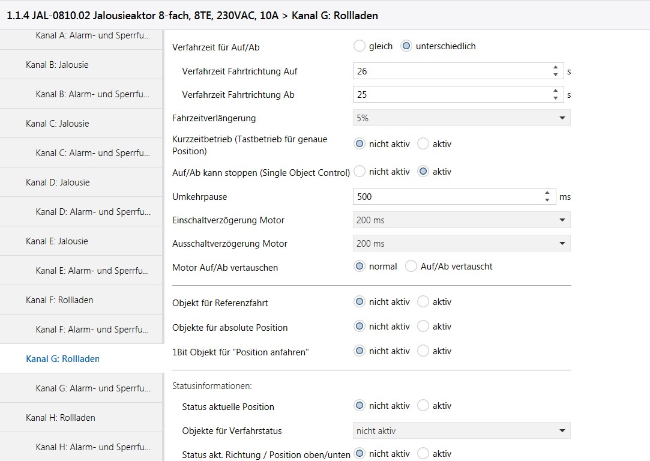Increase Verfahrzeit Fahrtrichtung Auf with up arrow
This screenshot has width=650, height=461.
[x=556, y=68]
